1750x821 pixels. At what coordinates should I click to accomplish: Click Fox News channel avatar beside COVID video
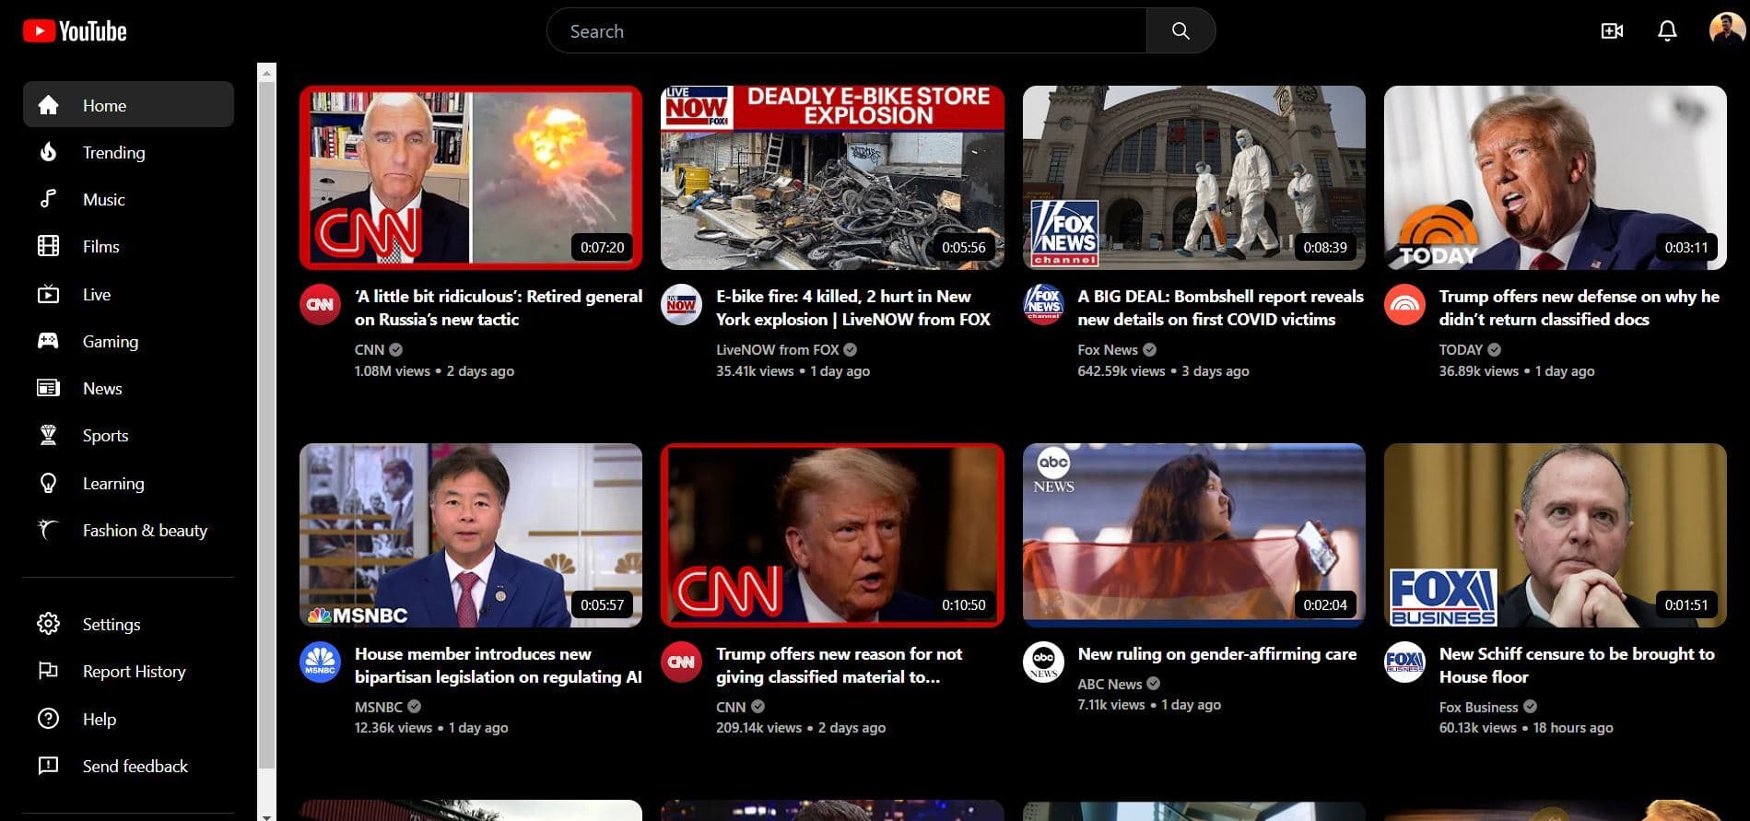(x=1043, y=305)
